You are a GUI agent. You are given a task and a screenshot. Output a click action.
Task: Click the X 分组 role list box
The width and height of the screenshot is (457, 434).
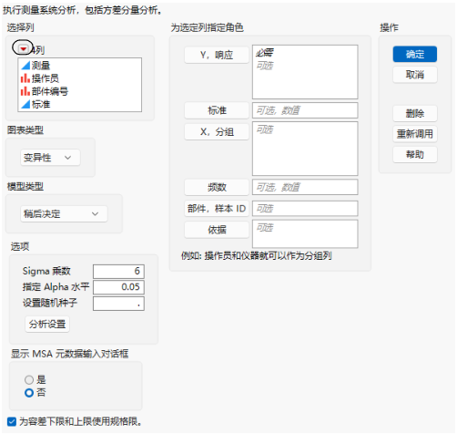pos(305,149)
